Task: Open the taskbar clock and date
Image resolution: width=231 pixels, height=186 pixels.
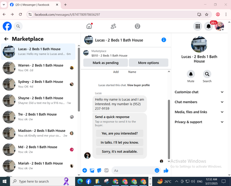Action: click(211, 181)
